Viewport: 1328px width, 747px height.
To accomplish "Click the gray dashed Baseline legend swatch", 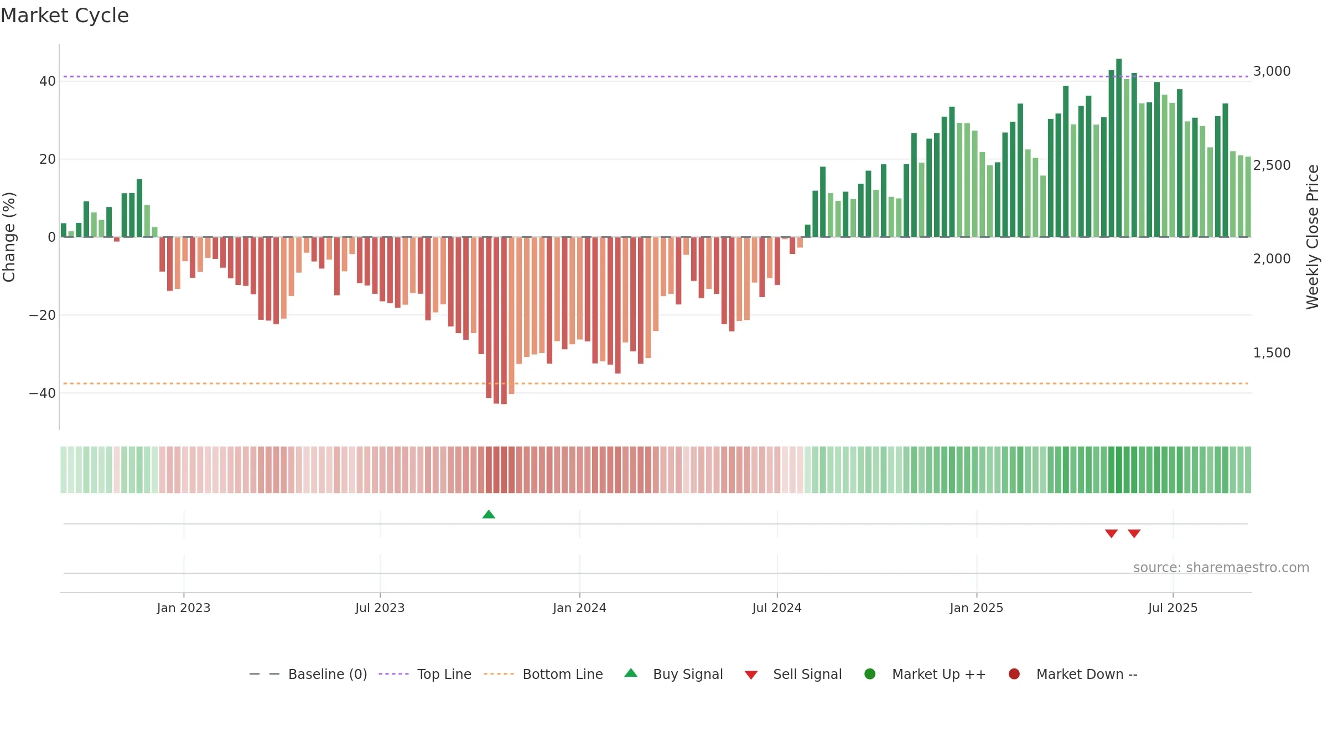I will click(x=264, y=674).
